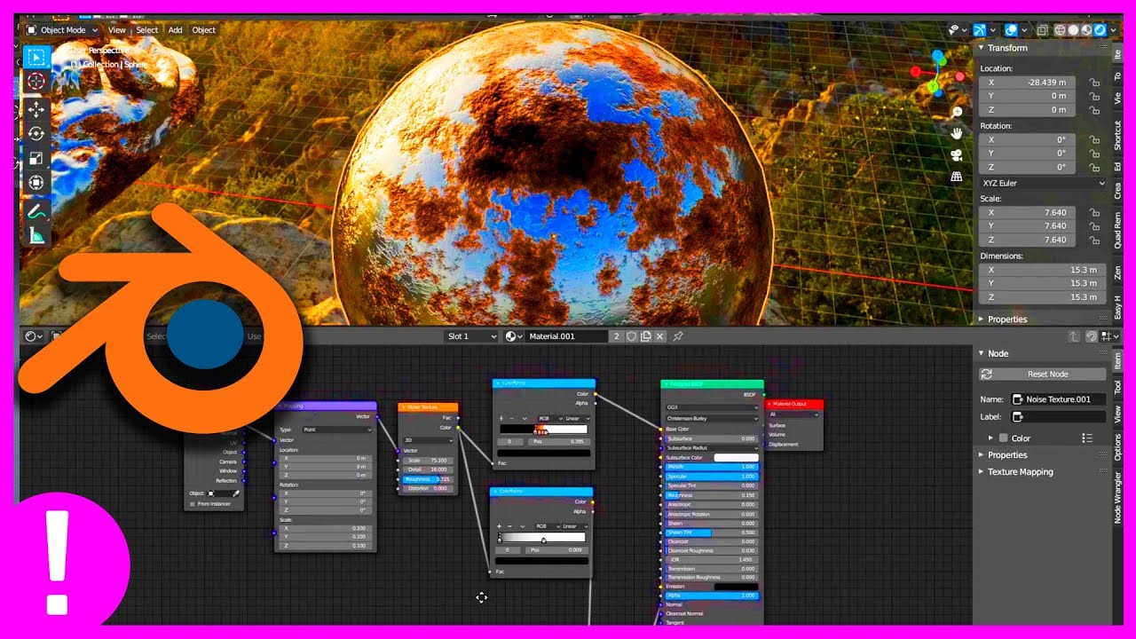Select rendered viewport shading
The image size is (1136, 639).
coord(1100,30)
